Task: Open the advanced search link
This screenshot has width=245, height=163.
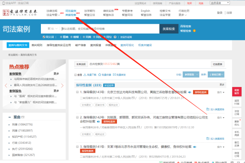Action: 185,26
